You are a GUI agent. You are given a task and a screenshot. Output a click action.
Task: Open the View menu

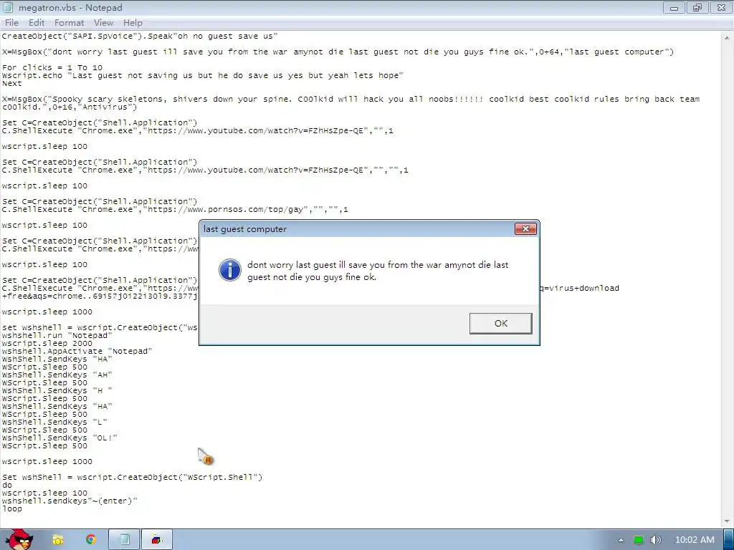coord(103,23)
